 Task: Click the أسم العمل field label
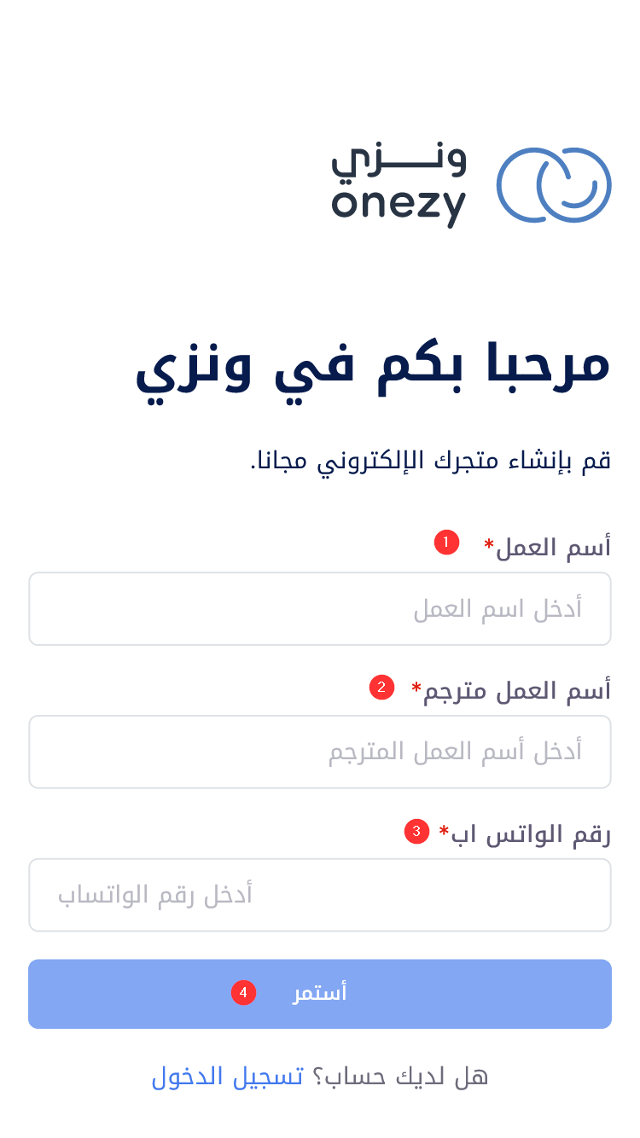coord(553,547)
